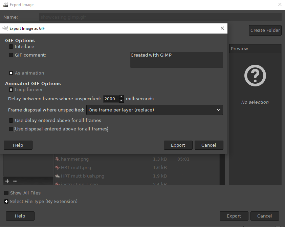The height and width of the screenshot is (227, 285).
Task: Click the file list vertical scrollbar
Action: (x=222, y=169)
